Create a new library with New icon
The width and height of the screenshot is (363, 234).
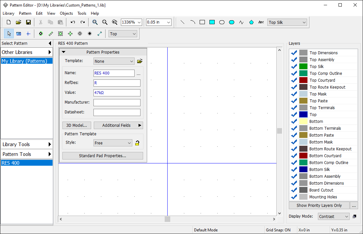(8, 22)
